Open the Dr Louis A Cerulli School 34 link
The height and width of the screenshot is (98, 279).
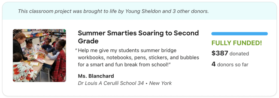tap(111, 83)
